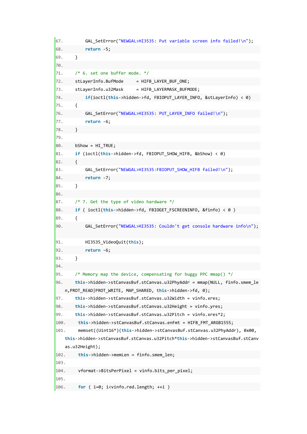Click the "bShow = HI_TRUE;" line
Screen dimensions: 307x434
[x=95, y=146]
